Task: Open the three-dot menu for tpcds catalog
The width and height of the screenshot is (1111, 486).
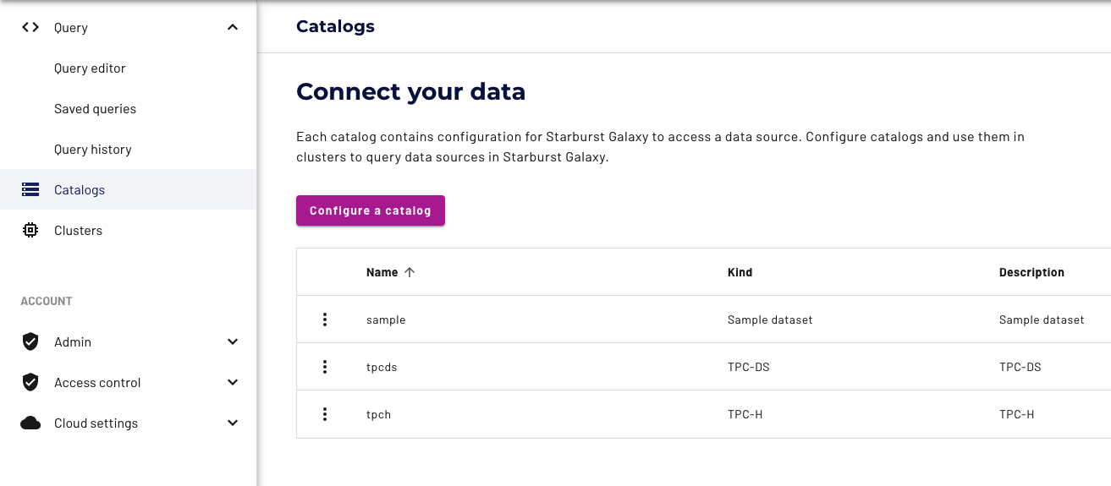Action: pyautogui.click(x=325, y=367)
